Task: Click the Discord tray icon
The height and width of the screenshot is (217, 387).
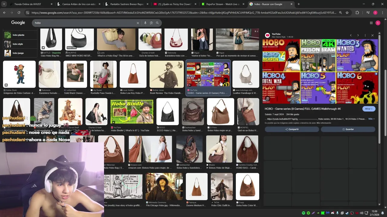Action: pos(333,213)
